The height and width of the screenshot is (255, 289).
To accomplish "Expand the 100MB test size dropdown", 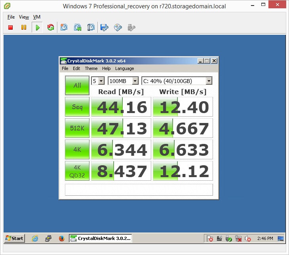I will coord(135,81).
